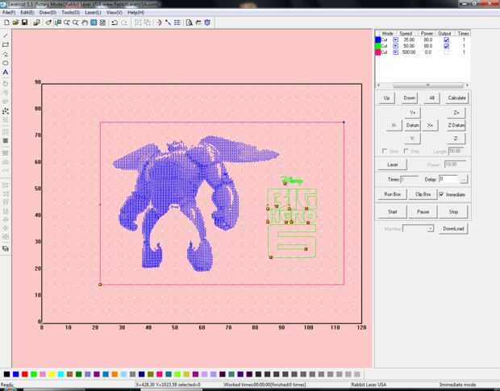Click the Y+ jog button
The width and height of the screenshot is (500, 391).
(412, 113)
